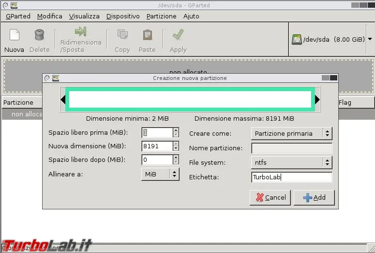Click the app icon in the dialog title bar
This screenshot has height=253, width=375.
(x=56, y=78)
